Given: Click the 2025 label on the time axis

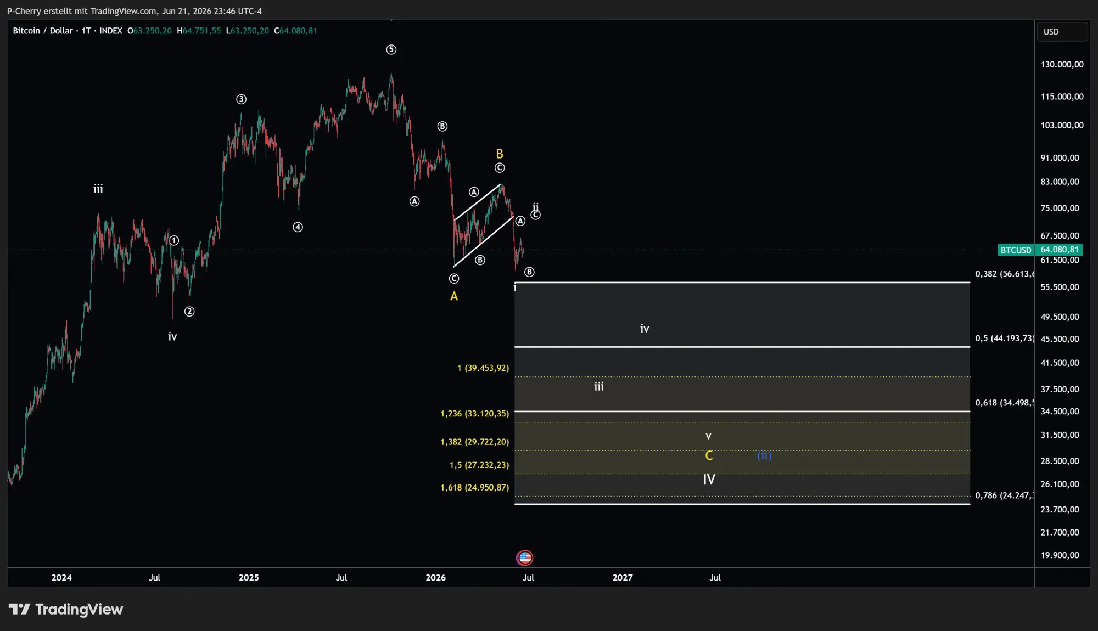Looking at the screenshot, I should pyautogui.click(x=249, y=578).
